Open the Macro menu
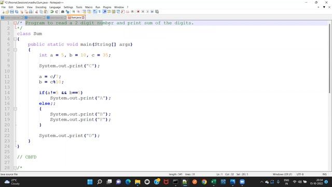Viewport: 332px width, 187px height. point(89,7)
